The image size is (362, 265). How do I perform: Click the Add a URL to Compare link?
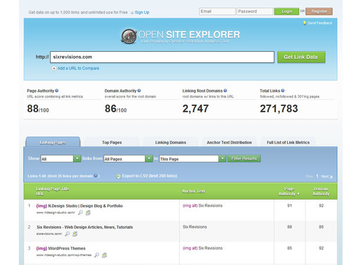click(78, 68)
